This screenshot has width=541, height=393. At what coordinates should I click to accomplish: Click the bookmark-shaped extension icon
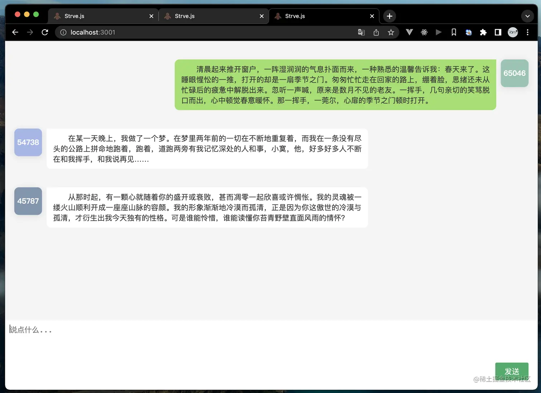pyautogui.click(x=454, y=32)
